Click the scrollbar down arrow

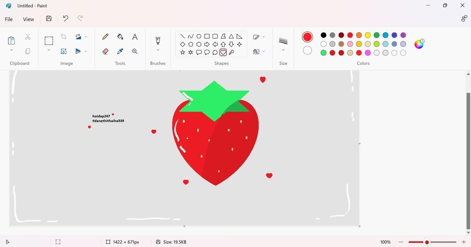(x=468, y=233)
